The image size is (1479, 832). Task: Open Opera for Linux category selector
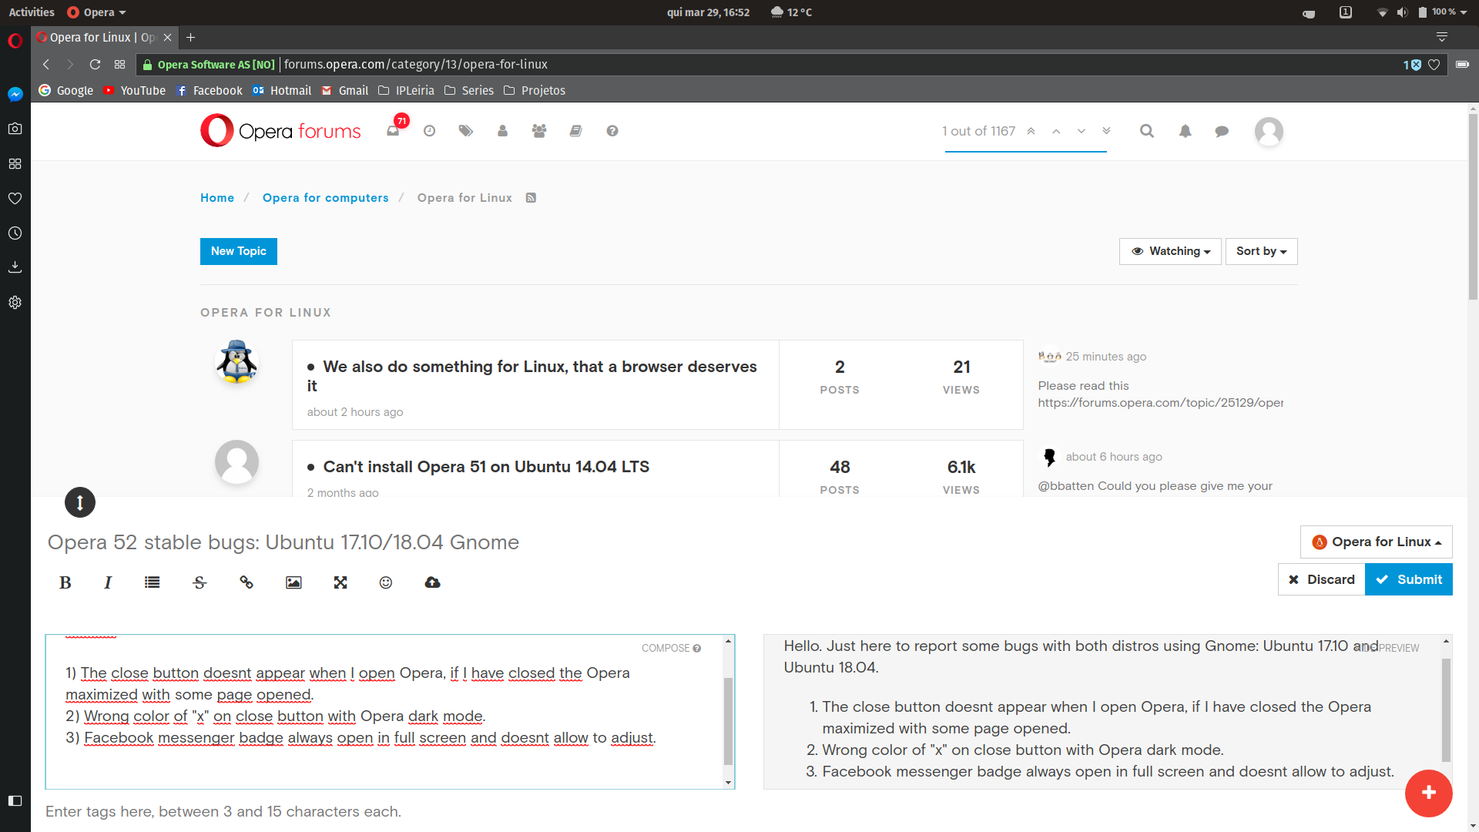pyautogui.click(x=1377, y=542)
